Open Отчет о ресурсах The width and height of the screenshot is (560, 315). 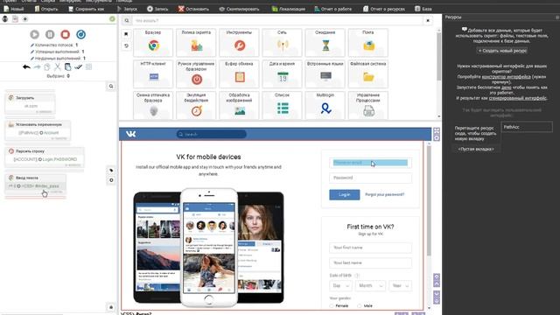[384, 9]
